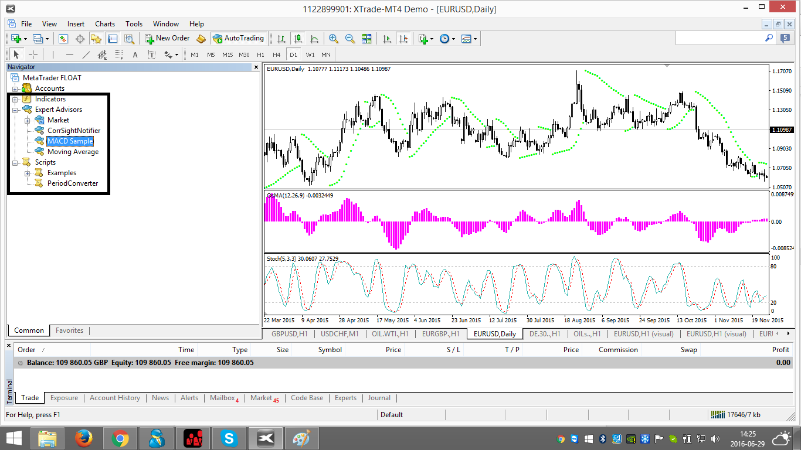Zoom in on the chart

[334, 39]
